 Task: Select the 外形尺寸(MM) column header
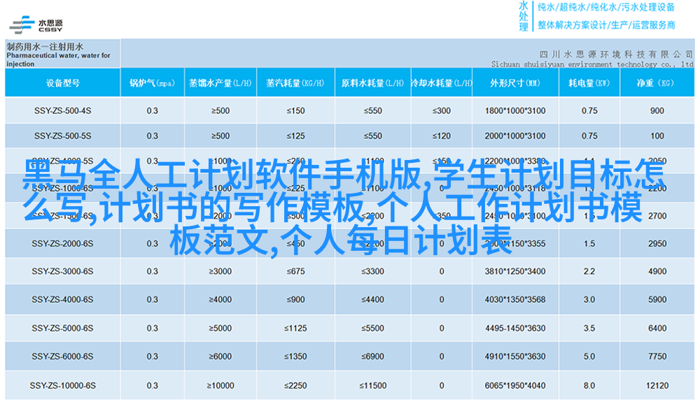coord(514,83)
